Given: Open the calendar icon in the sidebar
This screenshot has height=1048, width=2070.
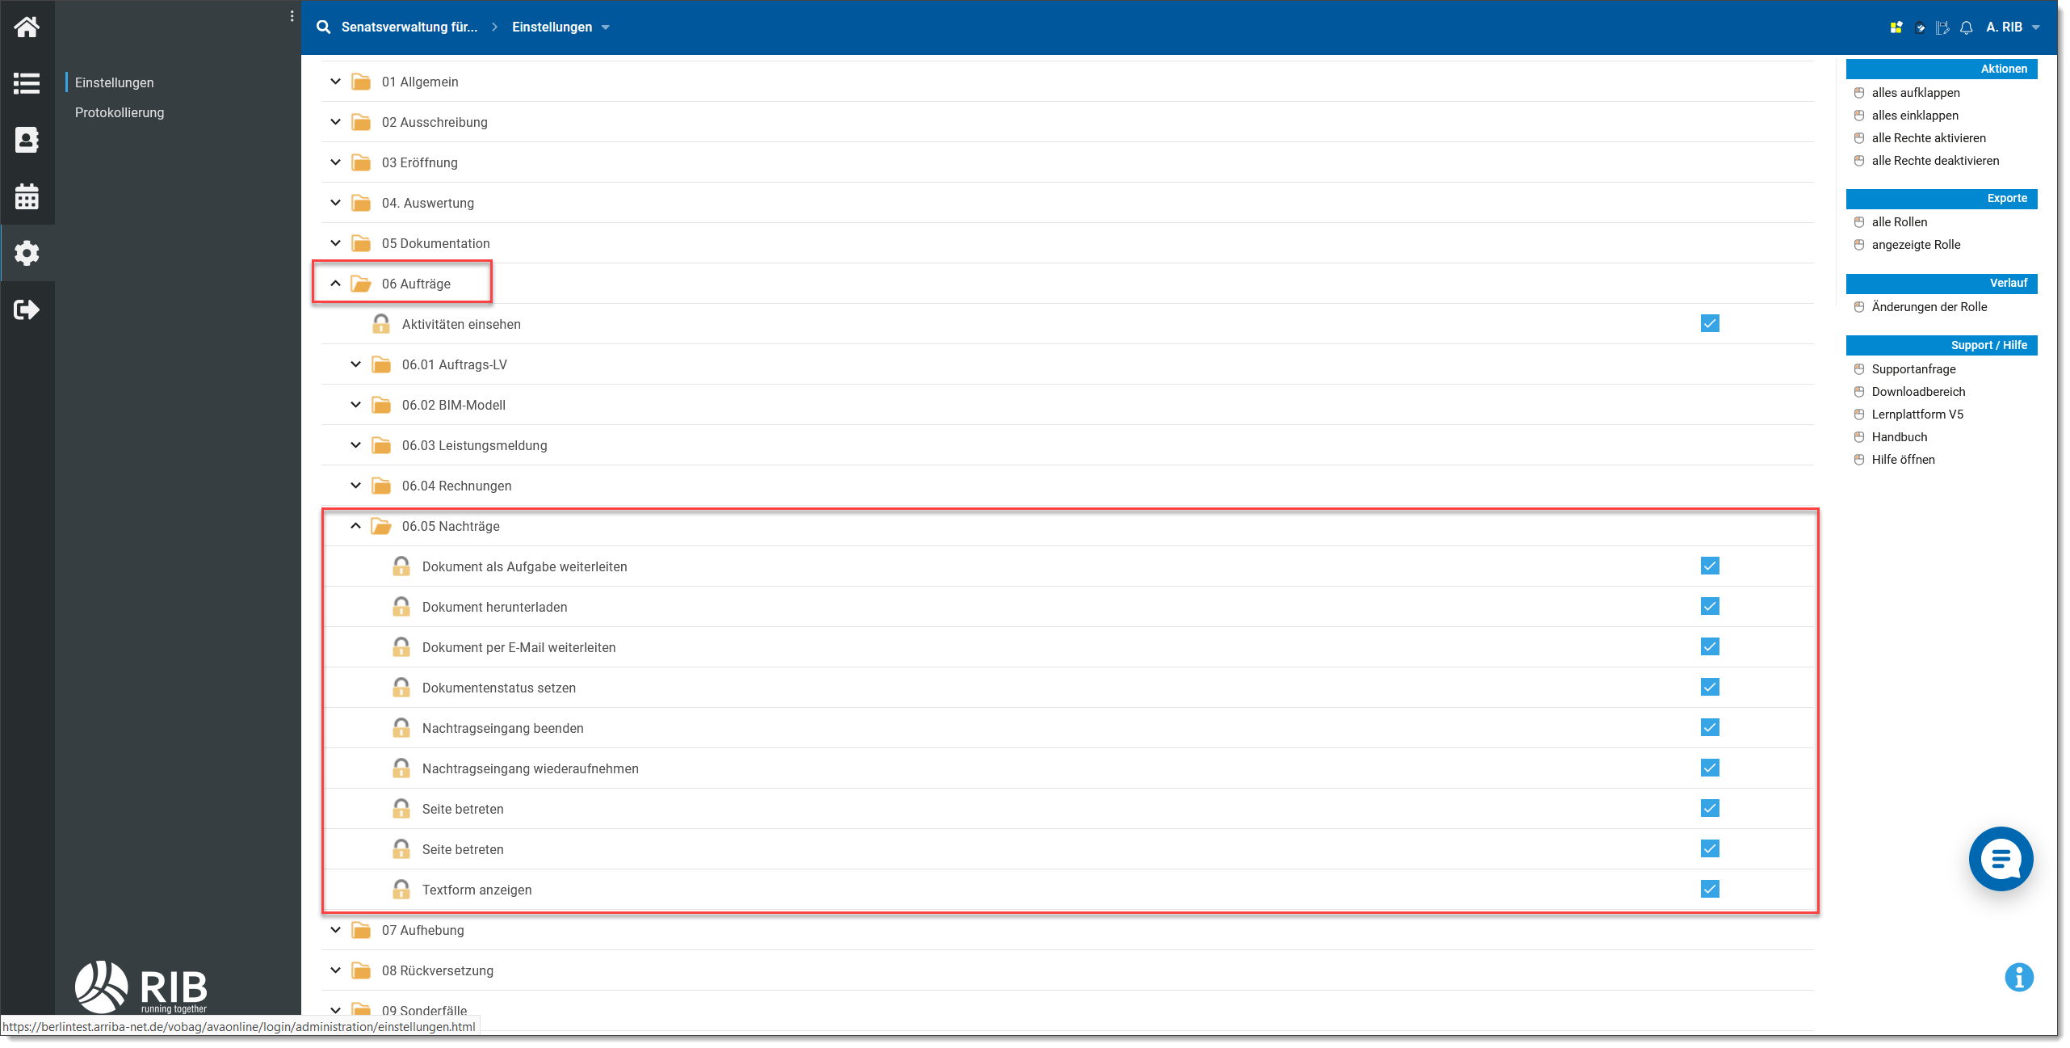Looking at the screenshot, I should [x=27, y=196].
